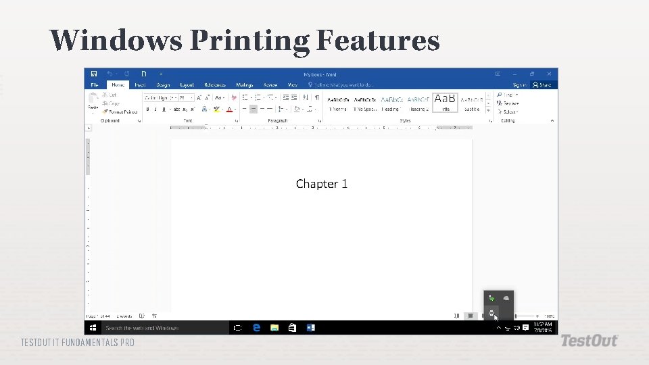649x365 pixels.
Task: Apply subscript formatting
Action: pyautogui.click(x=185, y=109)
